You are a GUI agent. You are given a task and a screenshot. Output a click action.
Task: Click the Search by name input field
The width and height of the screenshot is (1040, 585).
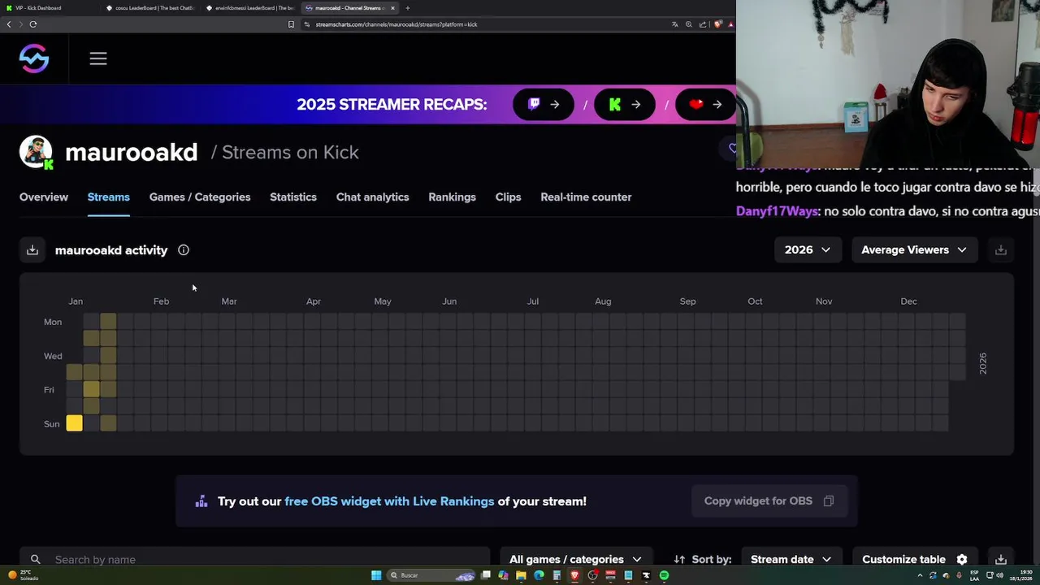[255, 559]
